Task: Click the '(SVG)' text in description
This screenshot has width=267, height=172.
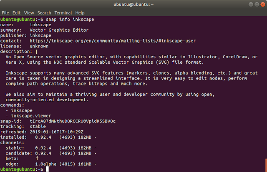Action: coord(162,62)
